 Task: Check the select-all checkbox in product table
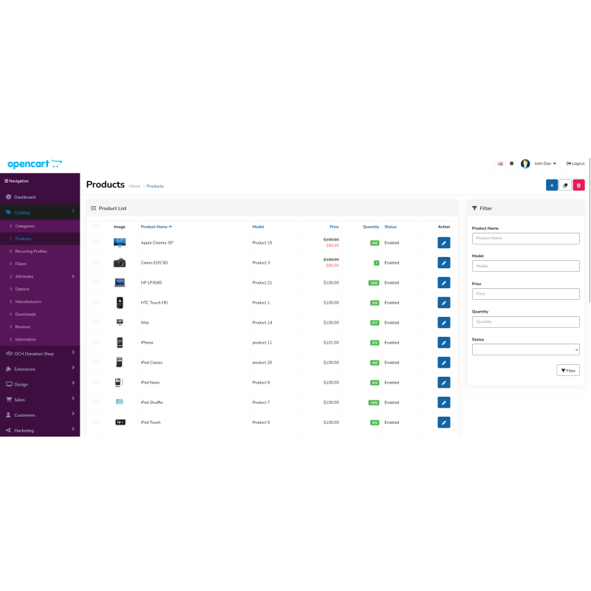(x=95, y=226)
